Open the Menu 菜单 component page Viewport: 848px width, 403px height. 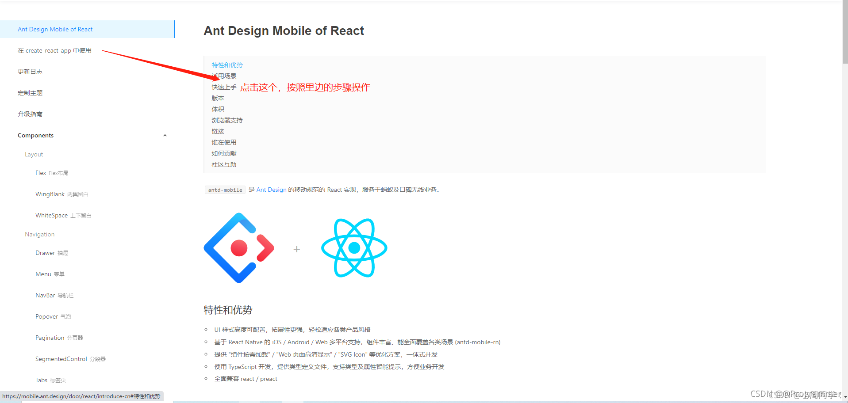(50, 274)
